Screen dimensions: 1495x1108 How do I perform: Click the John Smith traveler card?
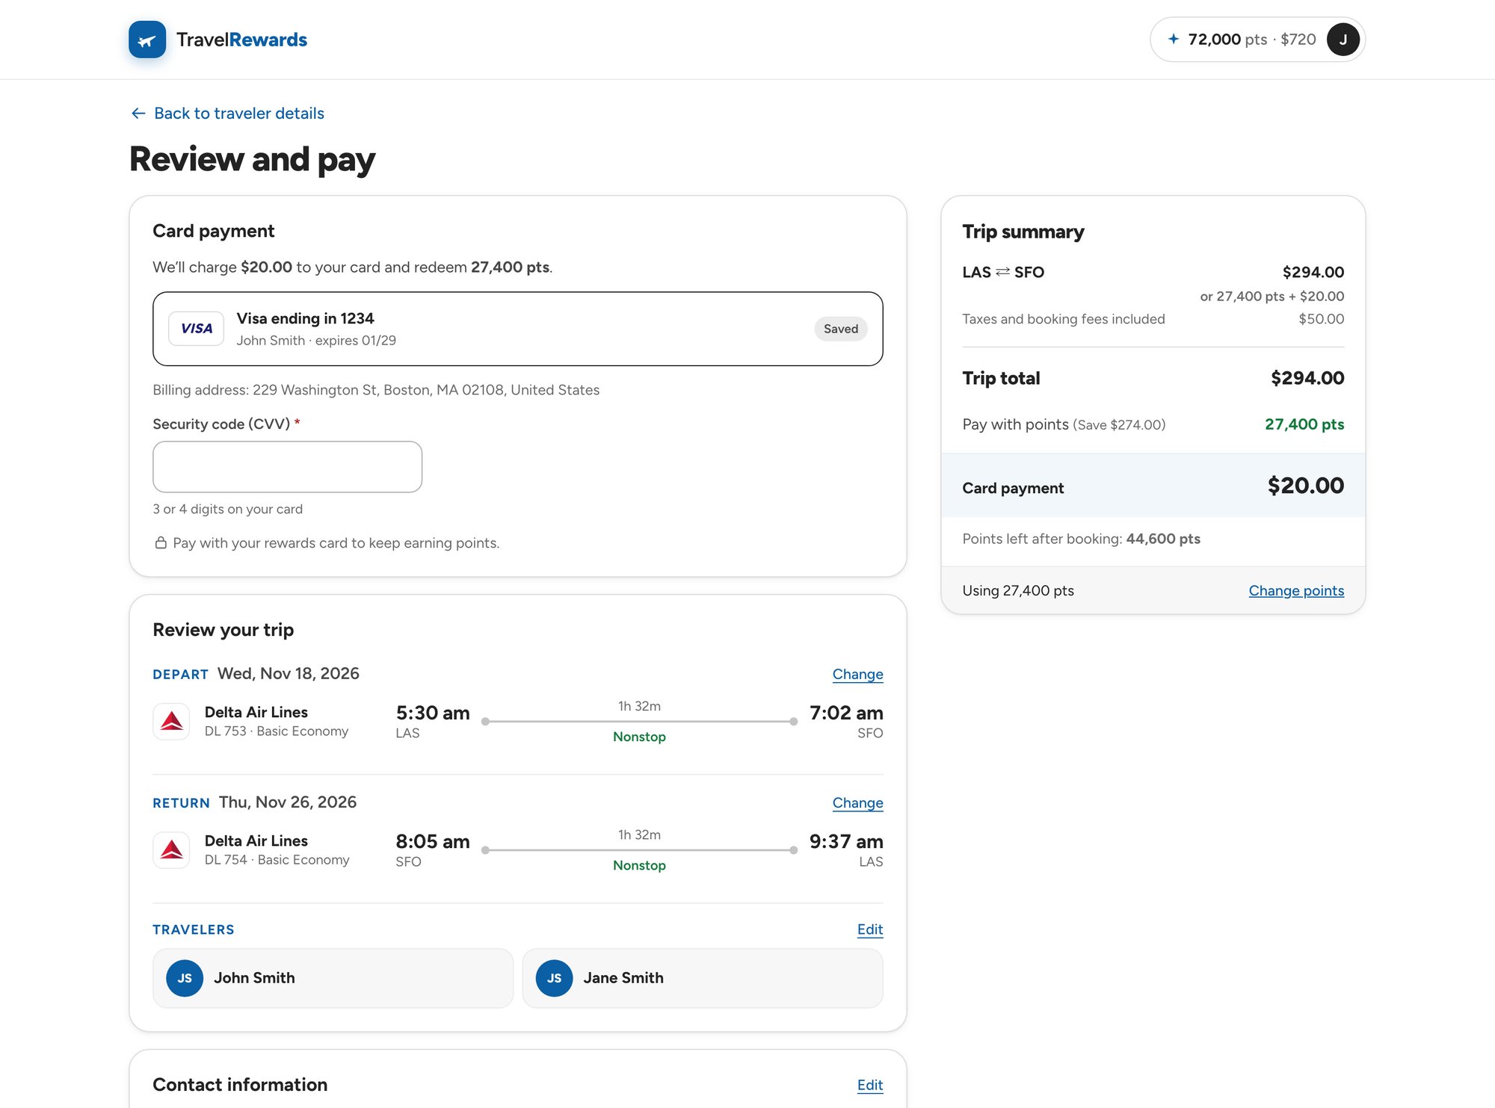(333, 978)
